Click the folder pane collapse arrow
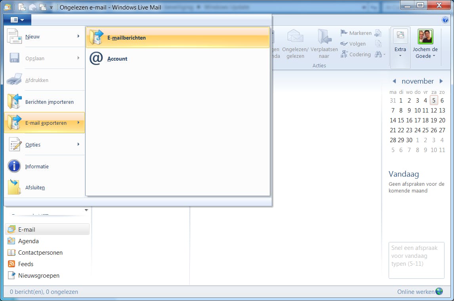 86,210
